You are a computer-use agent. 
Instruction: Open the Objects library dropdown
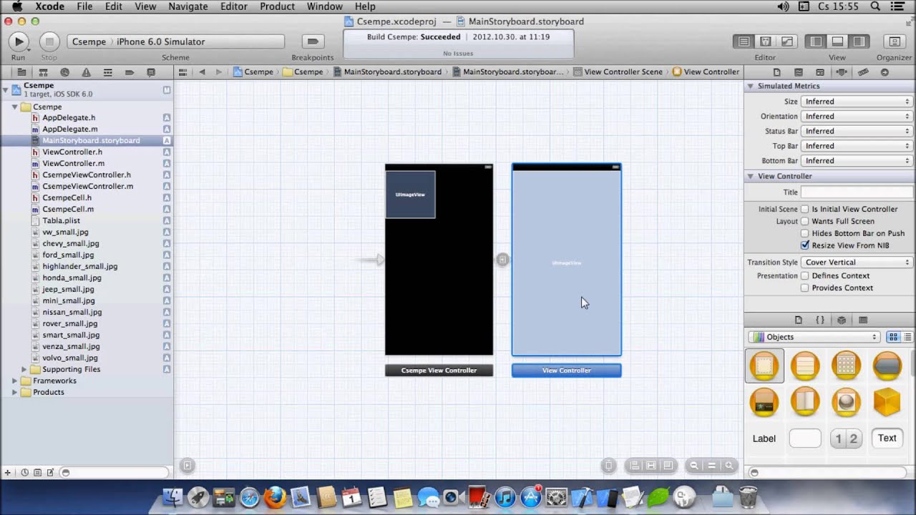coord(814,337)
